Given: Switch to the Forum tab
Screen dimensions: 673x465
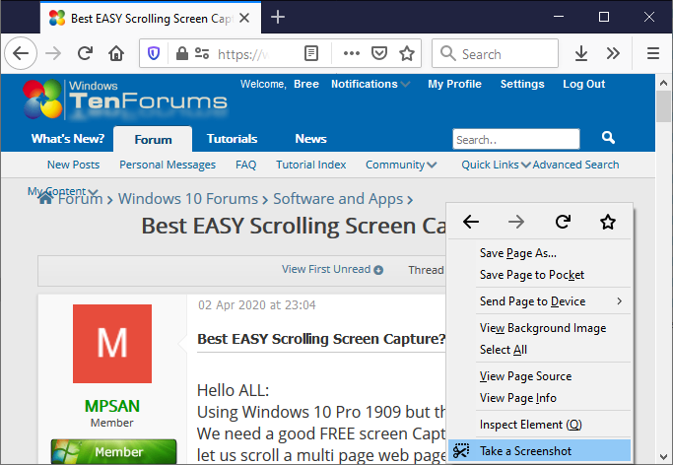Looking at the screenshot, I should point(153,140).
